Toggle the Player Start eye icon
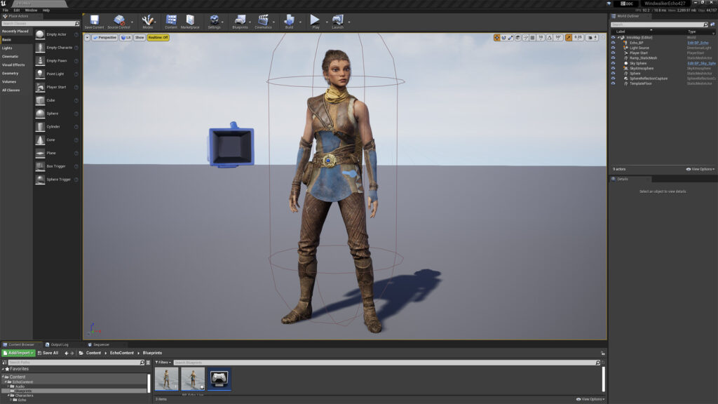This screenshot has width=718, height=404. click(613, 53)
